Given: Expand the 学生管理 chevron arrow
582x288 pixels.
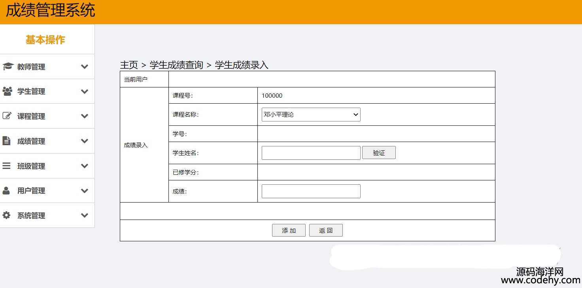Looking at the screenshot, I should coord(84,91).
